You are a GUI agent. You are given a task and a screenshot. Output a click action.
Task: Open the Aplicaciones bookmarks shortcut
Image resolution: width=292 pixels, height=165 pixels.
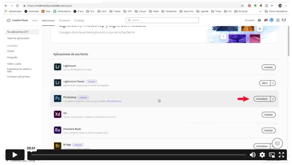pos(13,11)
